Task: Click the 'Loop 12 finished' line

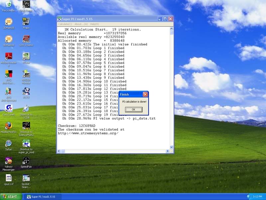Action: point(94,89)
